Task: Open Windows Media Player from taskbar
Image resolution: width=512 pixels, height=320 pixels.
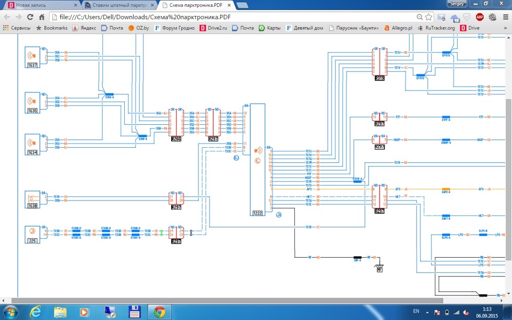Action: click(84, 312)
